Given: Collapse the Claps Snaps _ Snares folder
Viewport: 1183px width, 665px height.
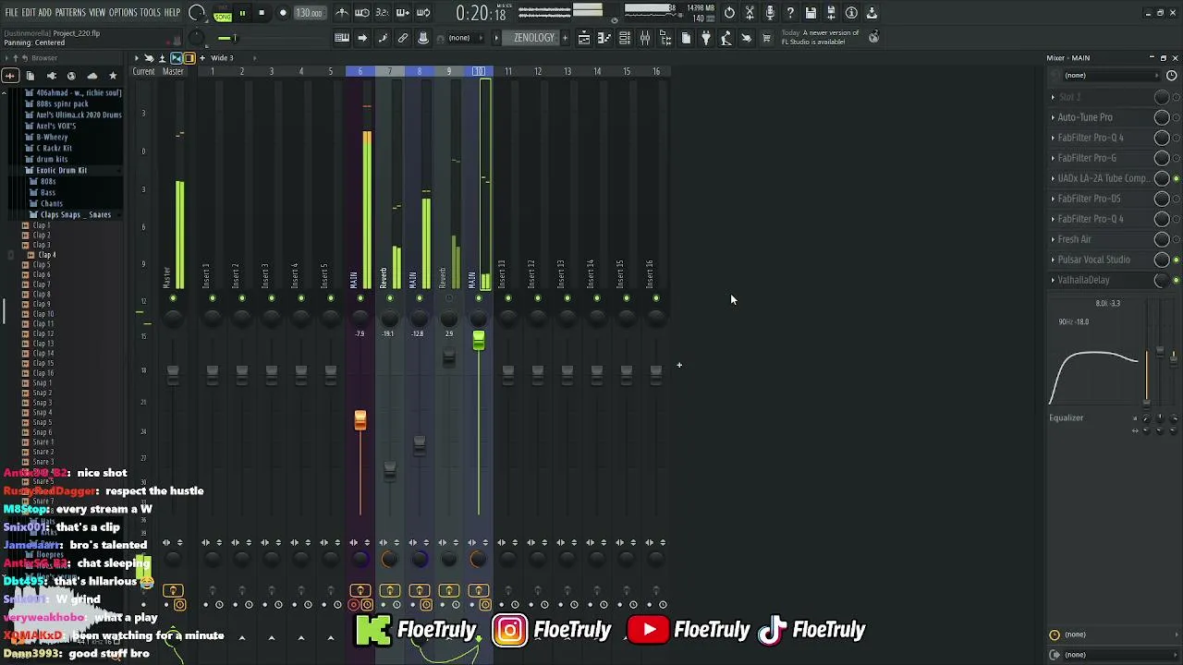Looking at the screenshot, I should coord(75,215).
